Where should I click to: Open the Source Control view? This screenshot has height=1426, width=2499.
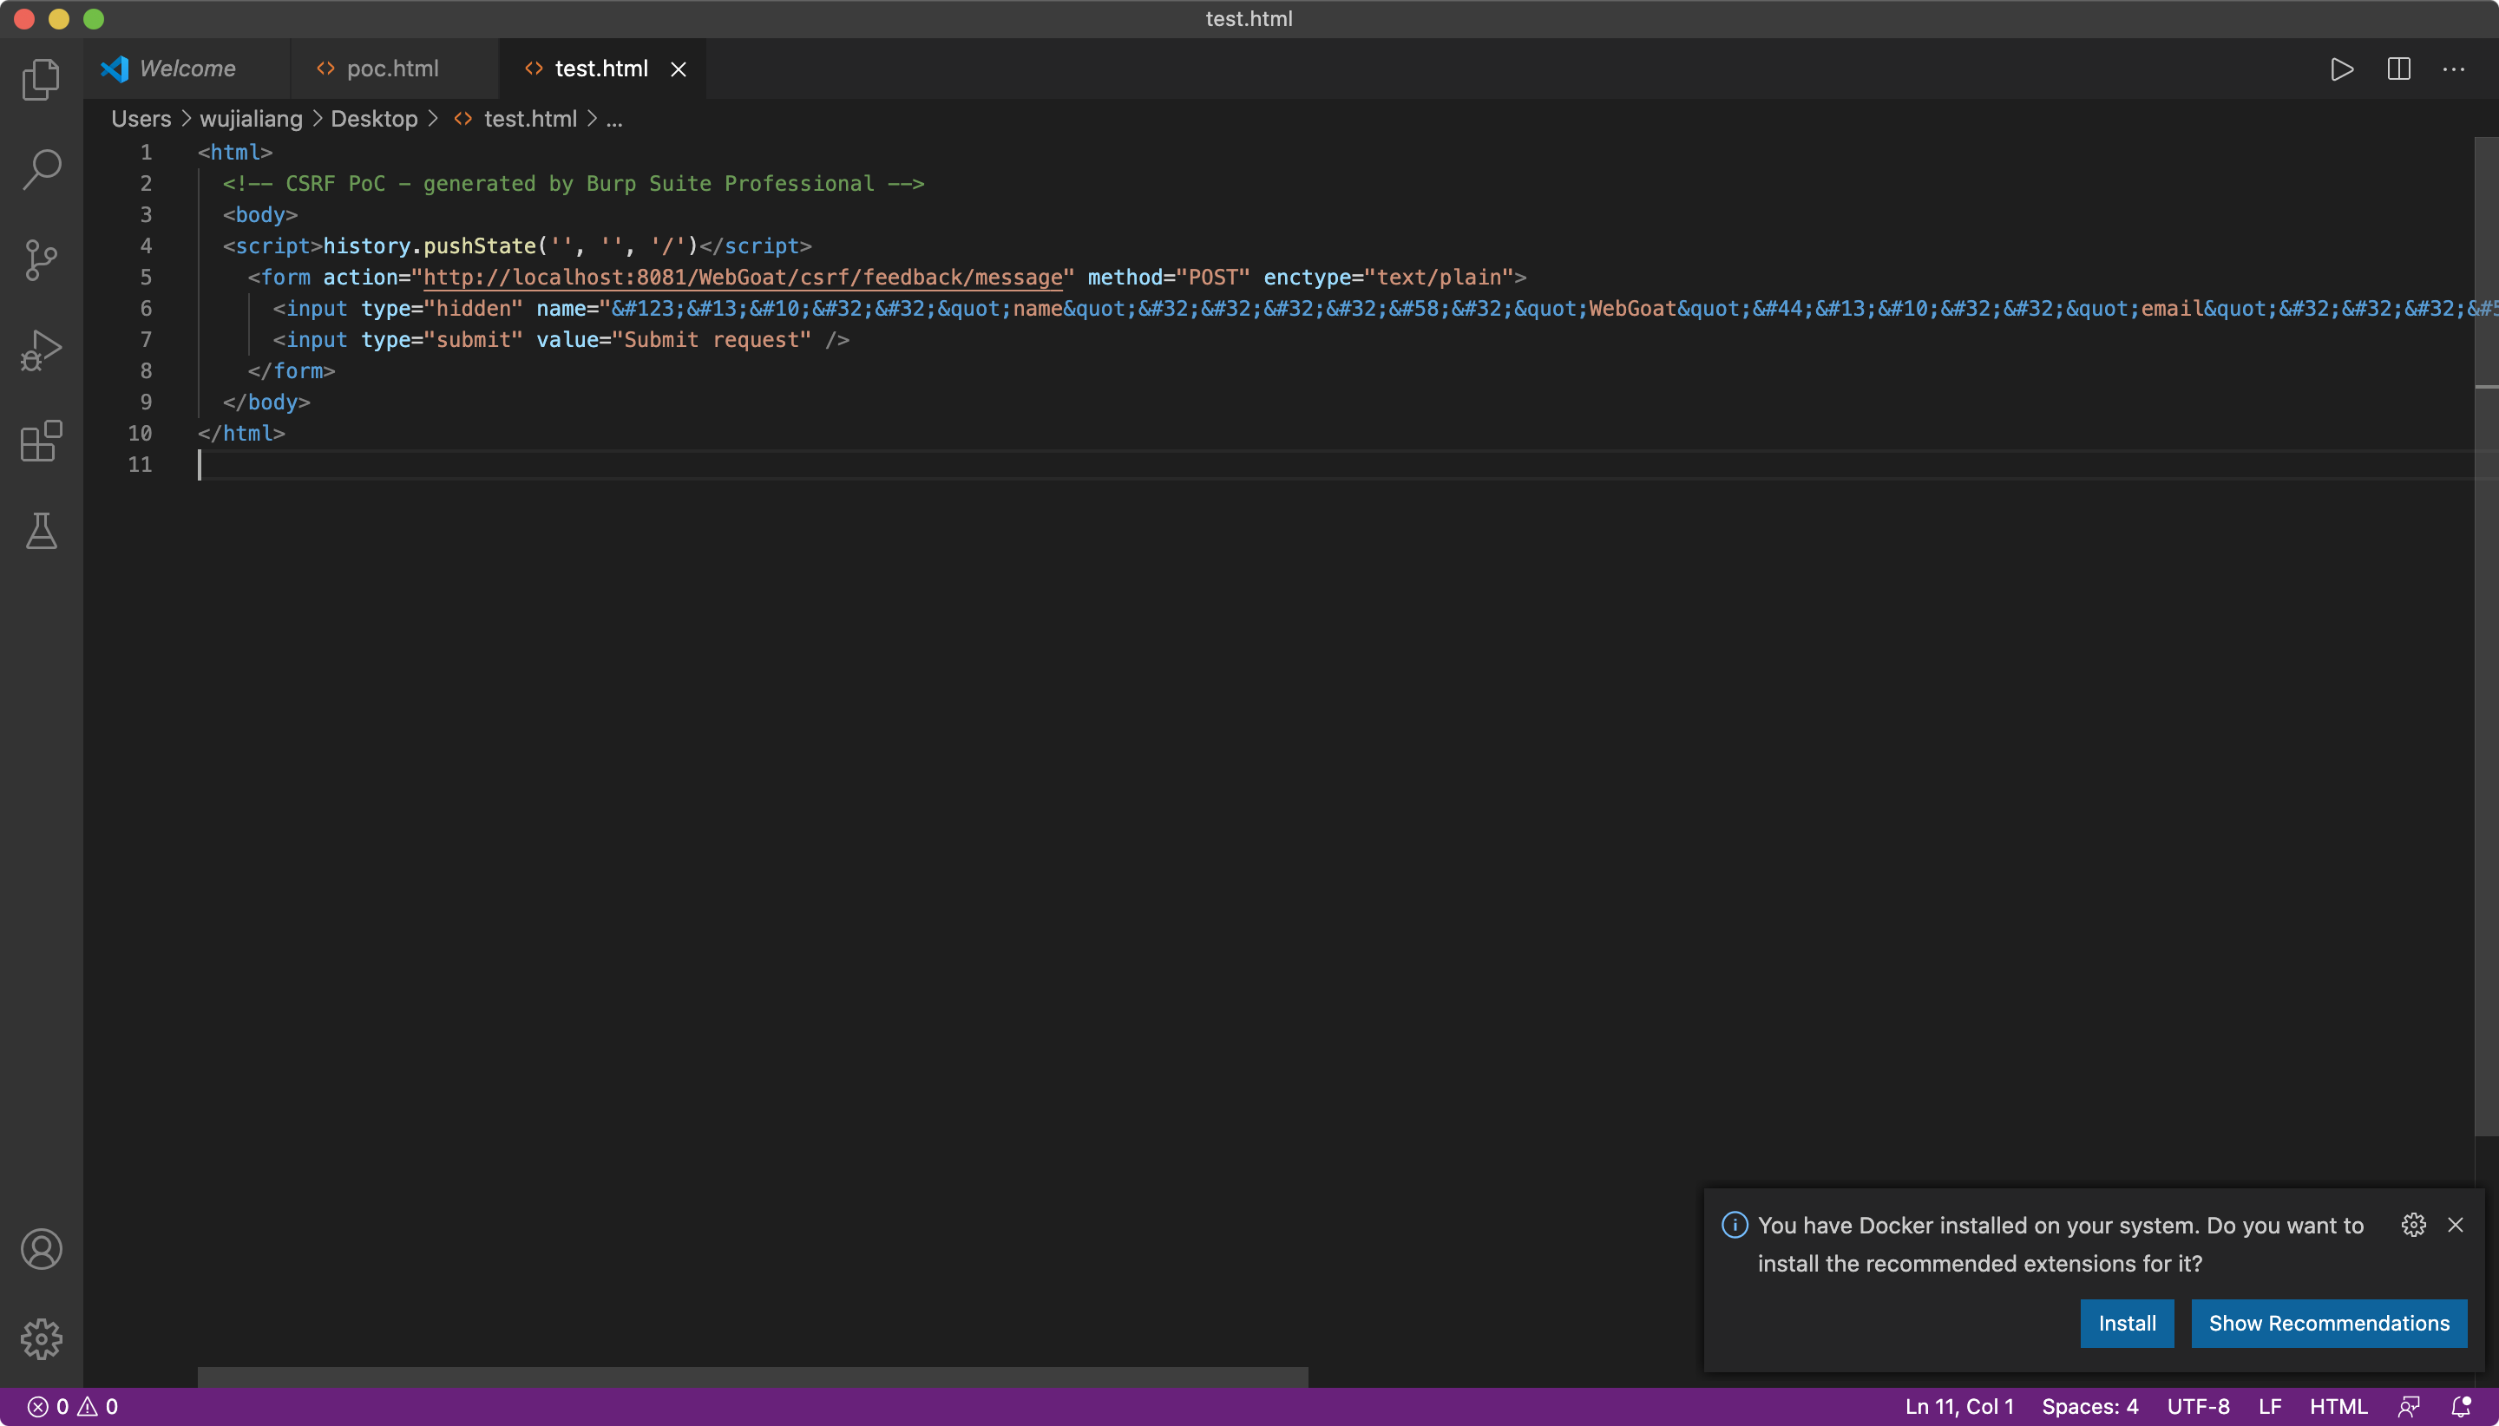(41, 259)
